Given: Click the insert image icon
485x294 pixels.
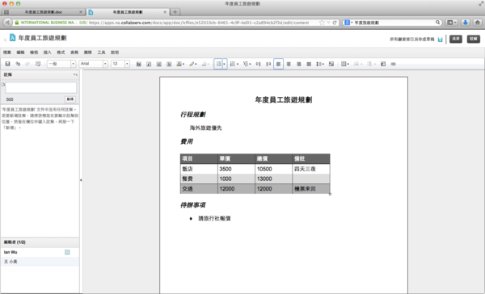Looking at the screenshot, I should click(x=331, y=64).
